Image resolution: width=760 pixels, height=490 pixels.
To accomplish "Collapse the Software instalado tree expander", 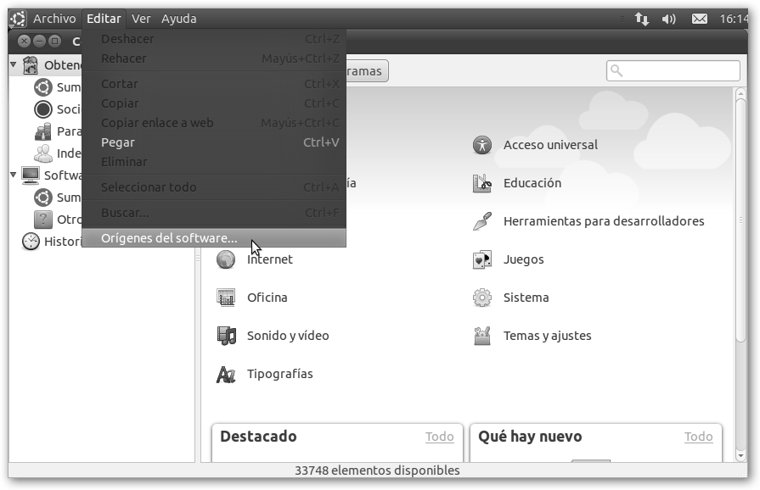I will coord(14,175).
